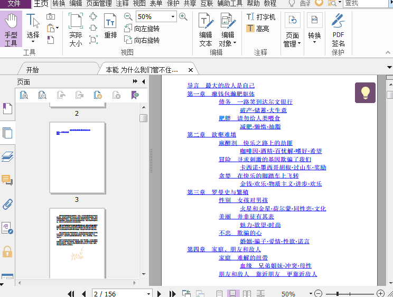393x297 pixels.
Task: Shrink page thumbnails in the Pages panel
Action: 42,95
